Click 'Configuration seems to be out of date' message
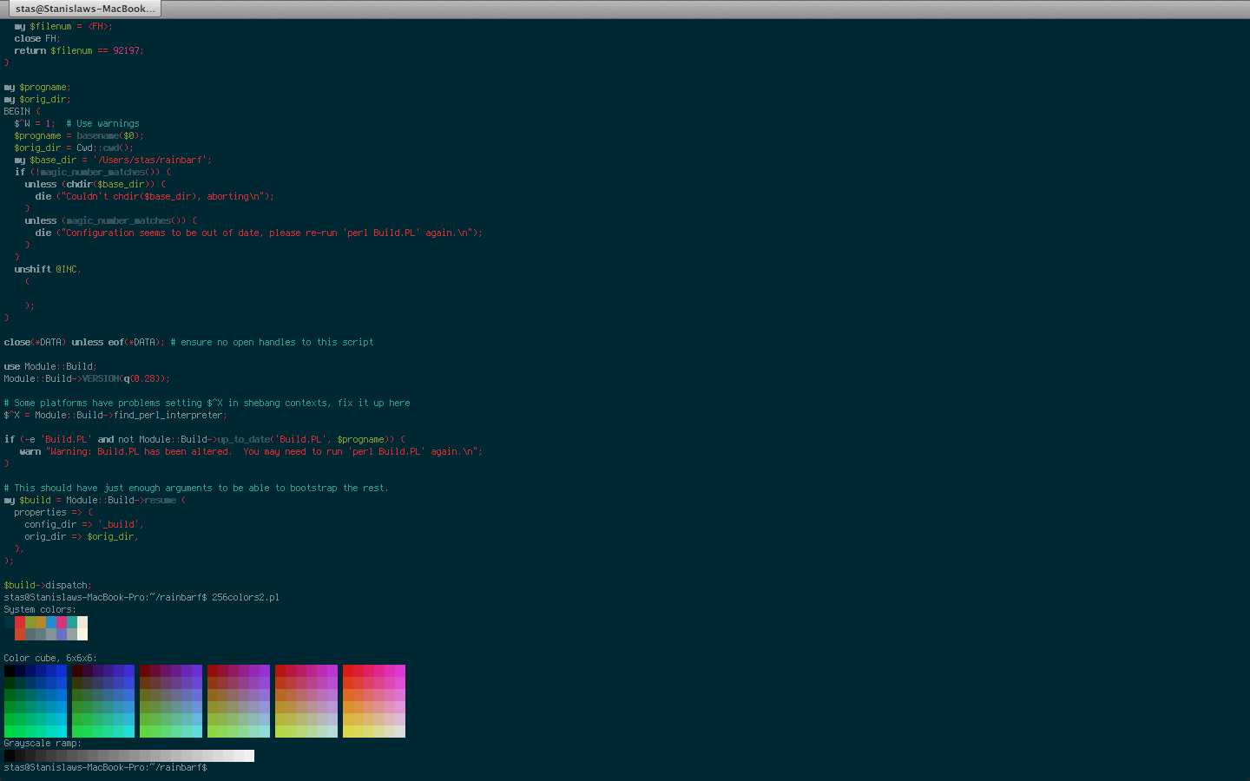1250x781 pixels. [x=269, y=233]
